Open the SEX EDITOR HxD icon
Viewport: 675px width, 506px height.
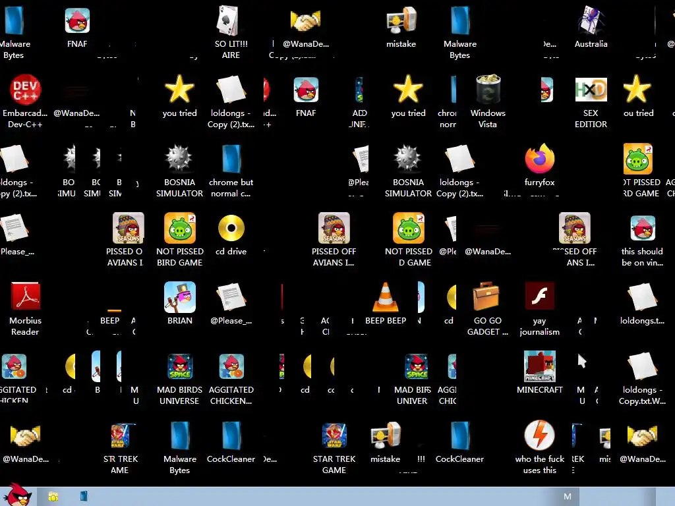pyautogui.click(x=591, y=90)
